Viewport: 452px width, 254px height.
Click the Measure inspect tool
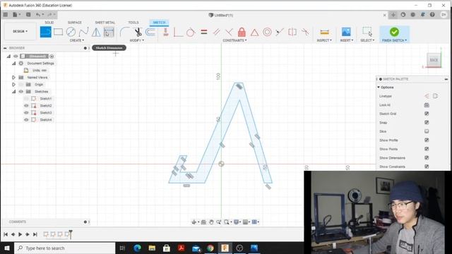click(324, 32)
